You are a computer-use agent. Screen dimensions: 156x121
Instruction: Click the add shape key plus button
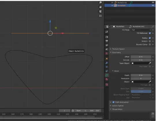click(153, 114)
